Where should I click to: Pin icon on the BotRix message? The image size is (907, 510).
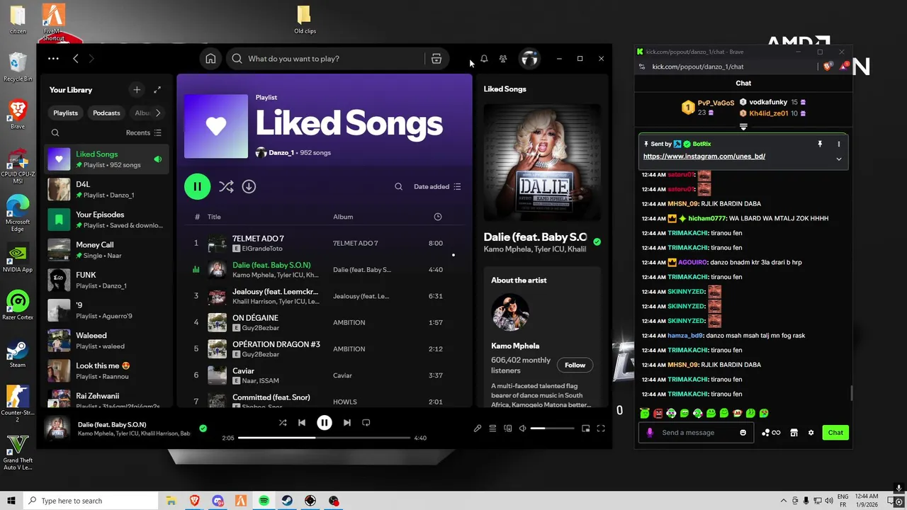click(820, 144)
